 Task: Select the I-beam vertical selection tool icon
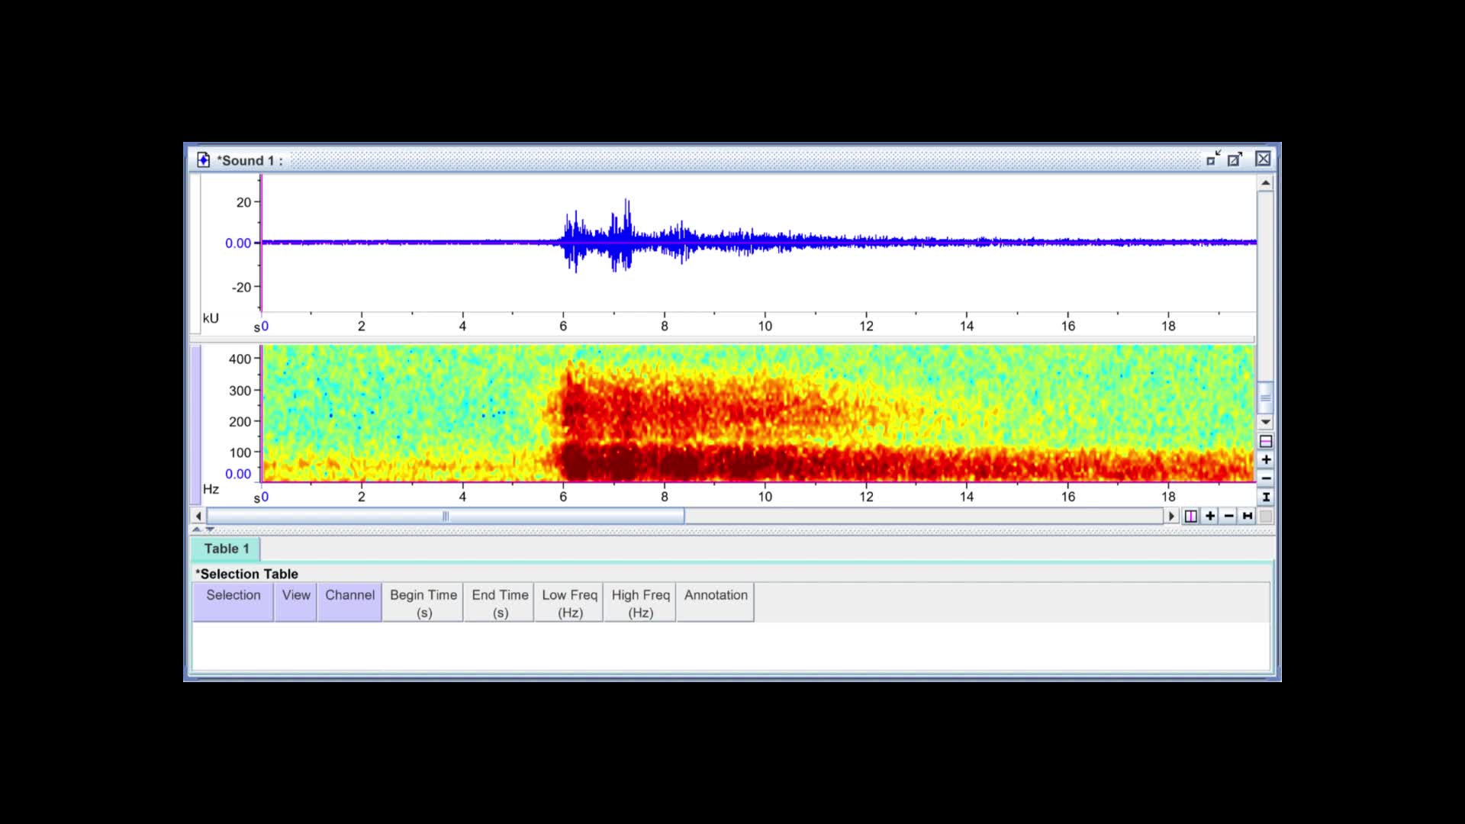[1266, 496]
